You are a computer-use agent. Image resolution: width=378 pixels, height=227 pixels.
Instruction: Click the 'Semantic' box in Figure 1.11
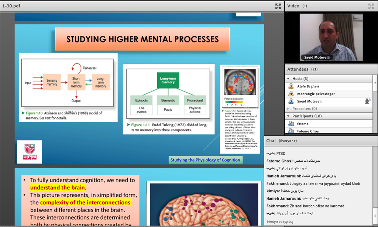click(168, 100)
